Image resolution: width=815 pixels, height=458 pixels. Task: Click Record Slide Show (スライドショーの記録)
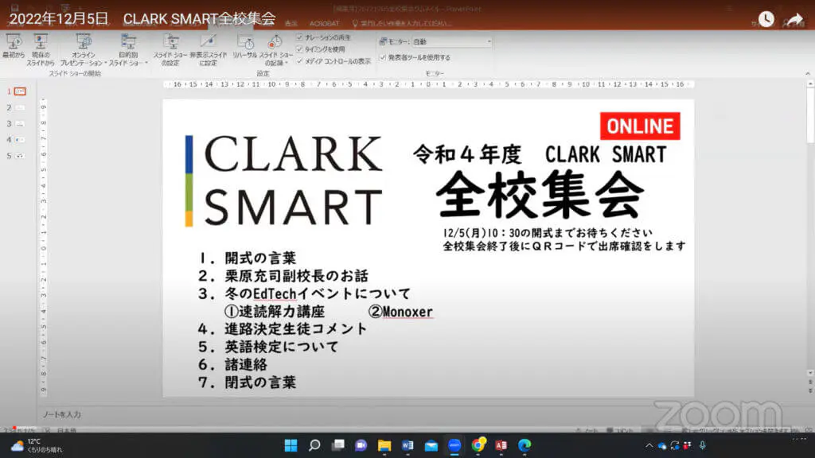[x=276, y=50]
